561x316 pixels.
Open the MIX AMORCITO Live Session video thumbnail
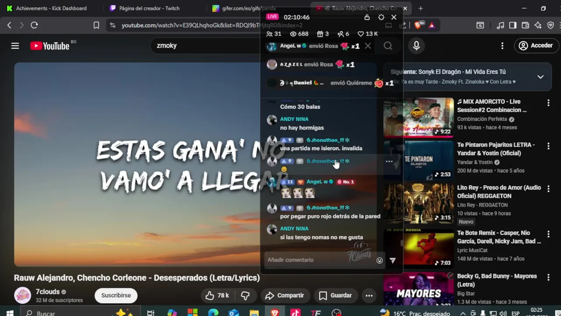pyautogui.click(x=419, y=117)
